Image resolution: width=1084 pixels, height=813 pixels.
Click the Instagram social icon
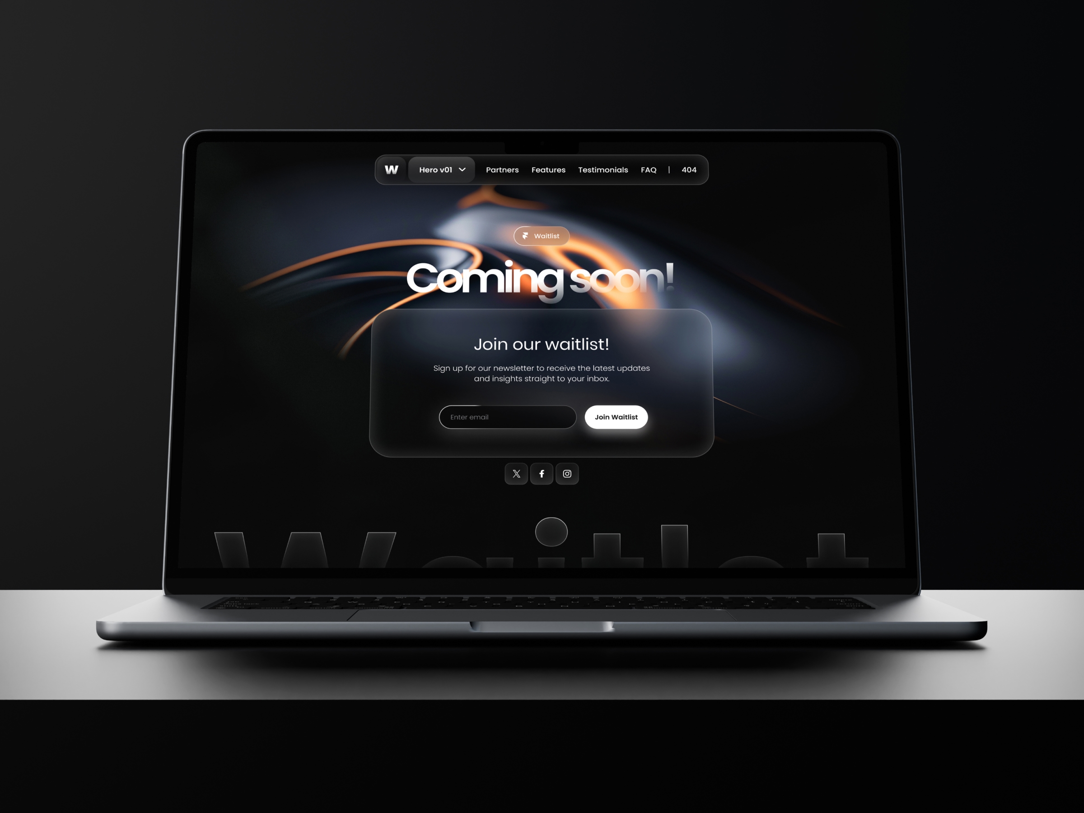coord(566,473)
